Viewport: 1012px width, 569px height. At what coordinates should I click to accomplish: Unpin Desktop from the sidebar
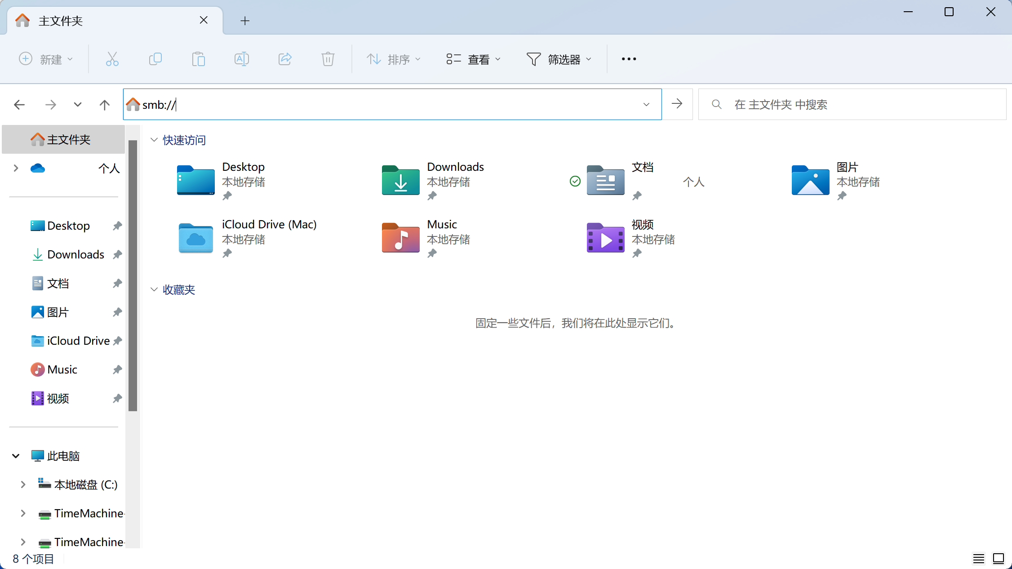pos(117,226)
